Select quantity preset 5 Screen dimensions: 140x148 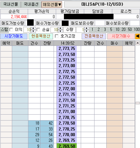pyautogui.click(x=111, y=30)
